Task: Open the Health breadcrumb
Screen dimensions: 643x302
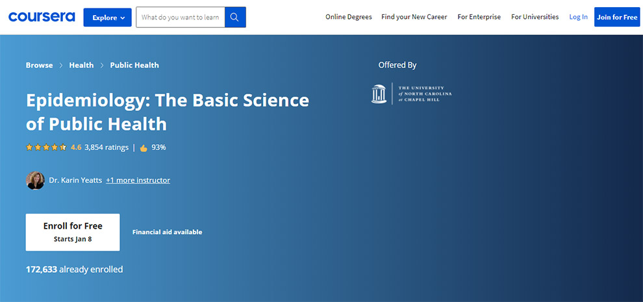Action: coord(81,65)
